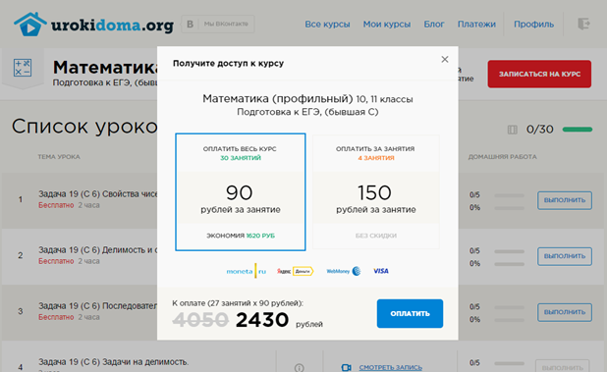
Task: Click Выполнить for lesson 3
Action: click(x=565, y=312)
